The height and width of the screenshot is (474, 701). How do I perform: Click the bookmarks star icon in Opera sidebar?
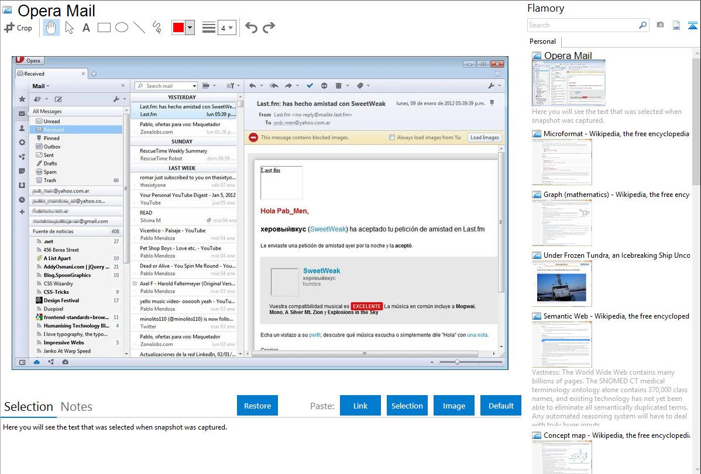coord(22,99)
